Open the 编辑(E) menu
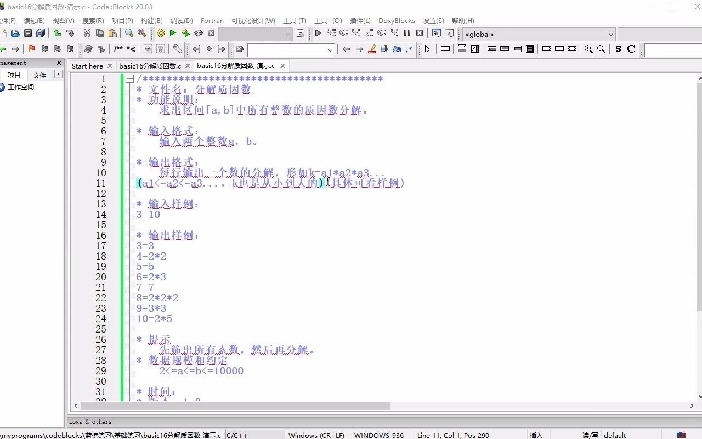 pos(34,20)
